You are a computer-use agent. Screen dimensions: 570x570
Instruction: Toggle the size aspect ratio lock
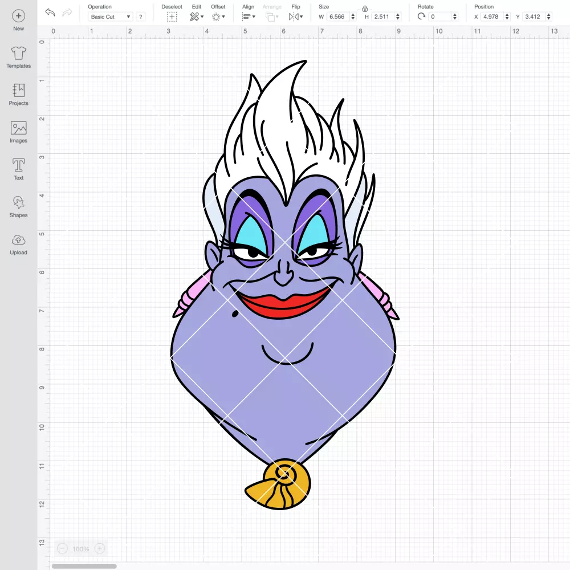(365, 9)
